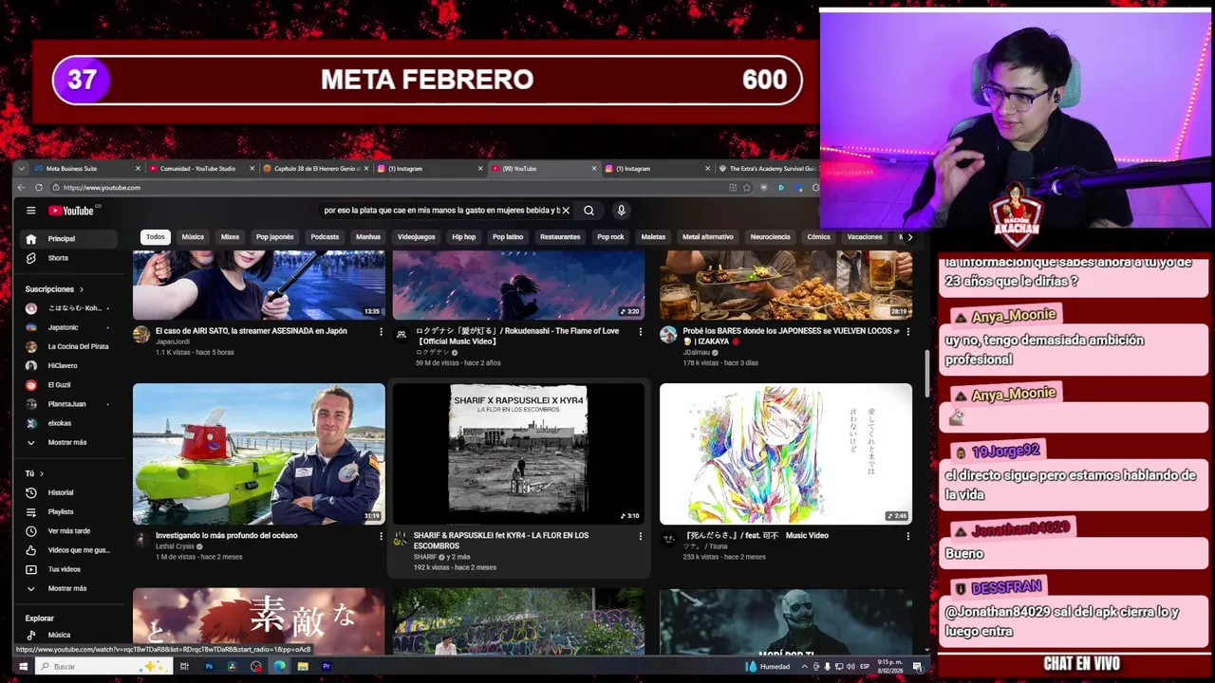Image resolution: width=1215 pixels, height=683 pixels.
Task: Play SHARIF X RAPSUSKLEI X KYR4 thumbnail
Action: coord(518,453)
